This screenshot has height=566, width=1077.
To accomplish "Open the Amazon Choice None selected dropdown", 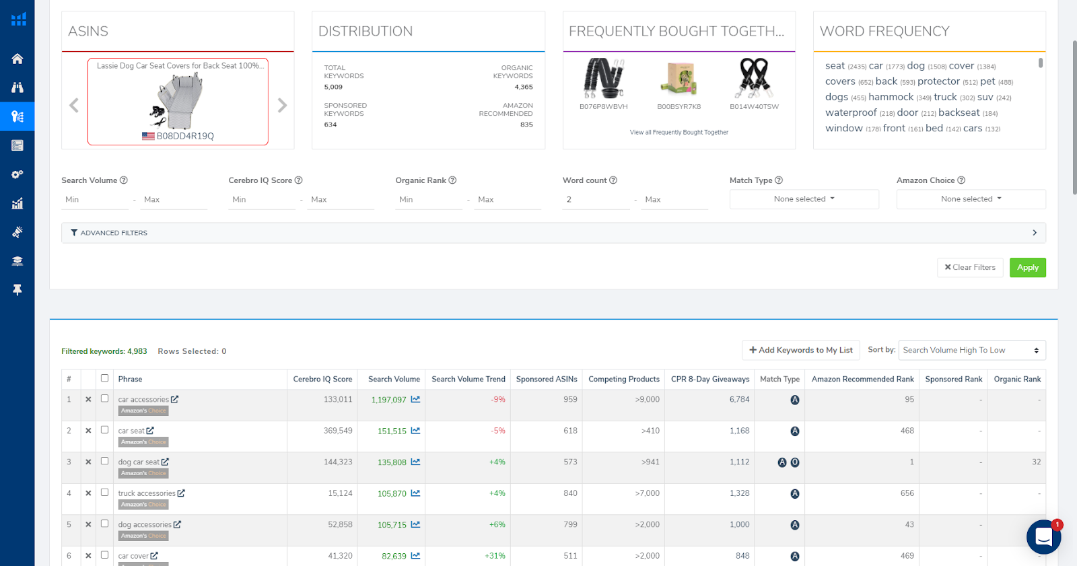I will click(971, 199).
